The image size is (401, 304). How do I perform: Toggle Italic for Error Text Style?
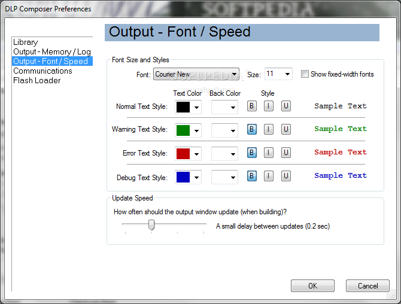pos(269,153)
